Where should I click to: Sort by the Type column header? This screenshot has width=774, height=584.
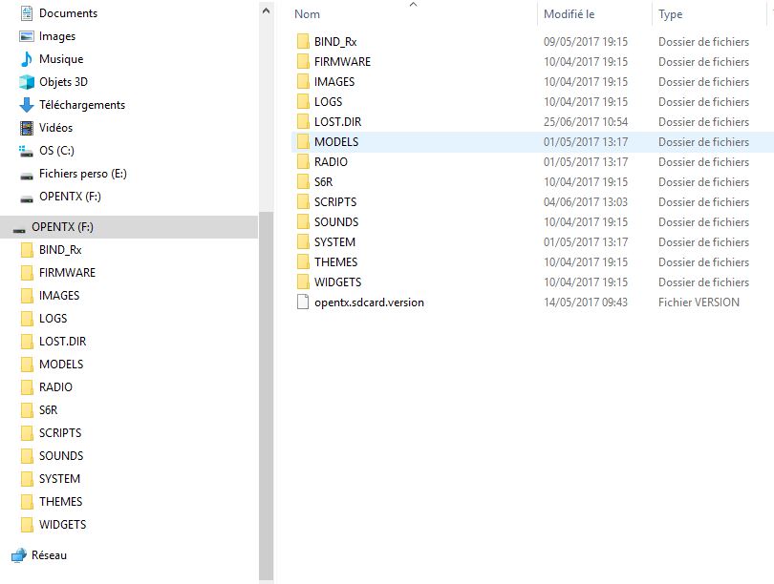pos(671,14)
